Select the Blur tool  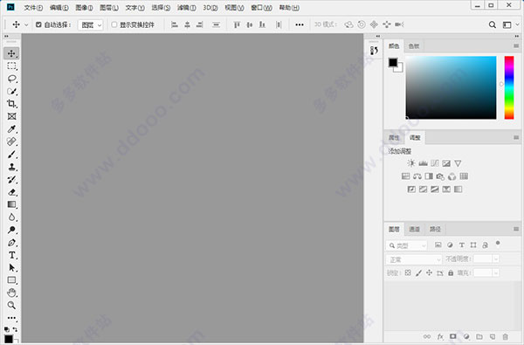click(x=11, y=217)
